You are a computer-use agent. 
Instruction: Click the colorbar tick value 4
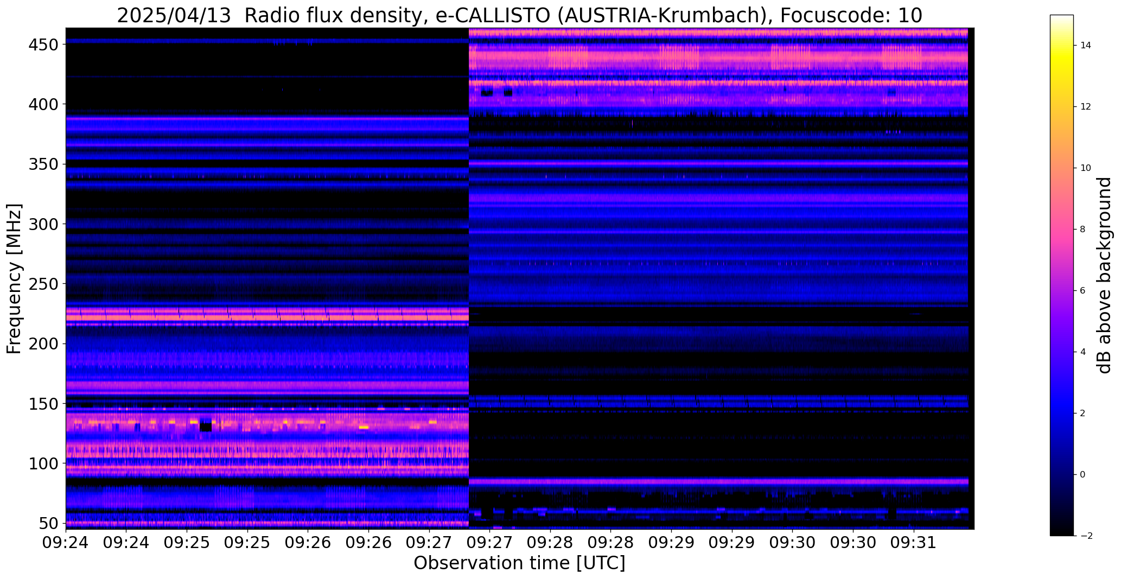click(1082, 352)
